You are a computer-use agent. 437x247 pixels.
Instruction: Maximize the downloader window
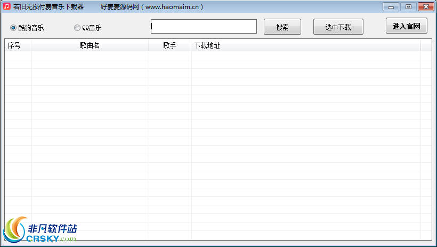click(x=408, y=7)
